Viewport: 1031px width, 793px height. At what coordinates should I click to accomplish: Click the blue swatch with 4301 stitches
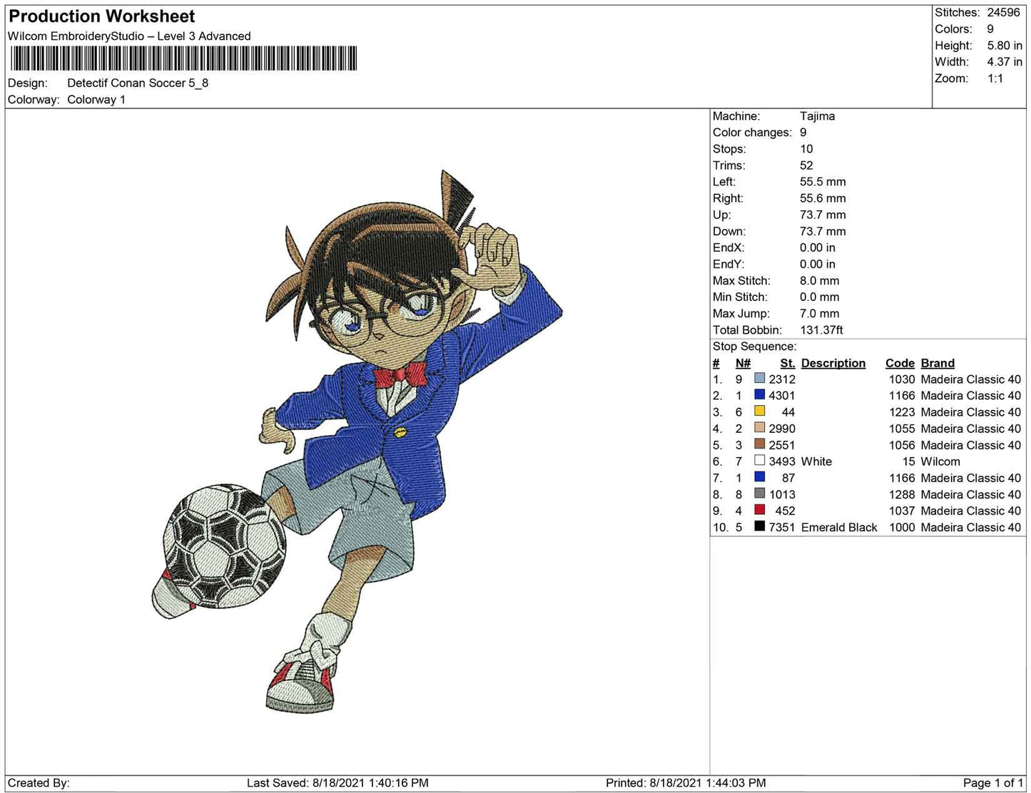(759, 395)
